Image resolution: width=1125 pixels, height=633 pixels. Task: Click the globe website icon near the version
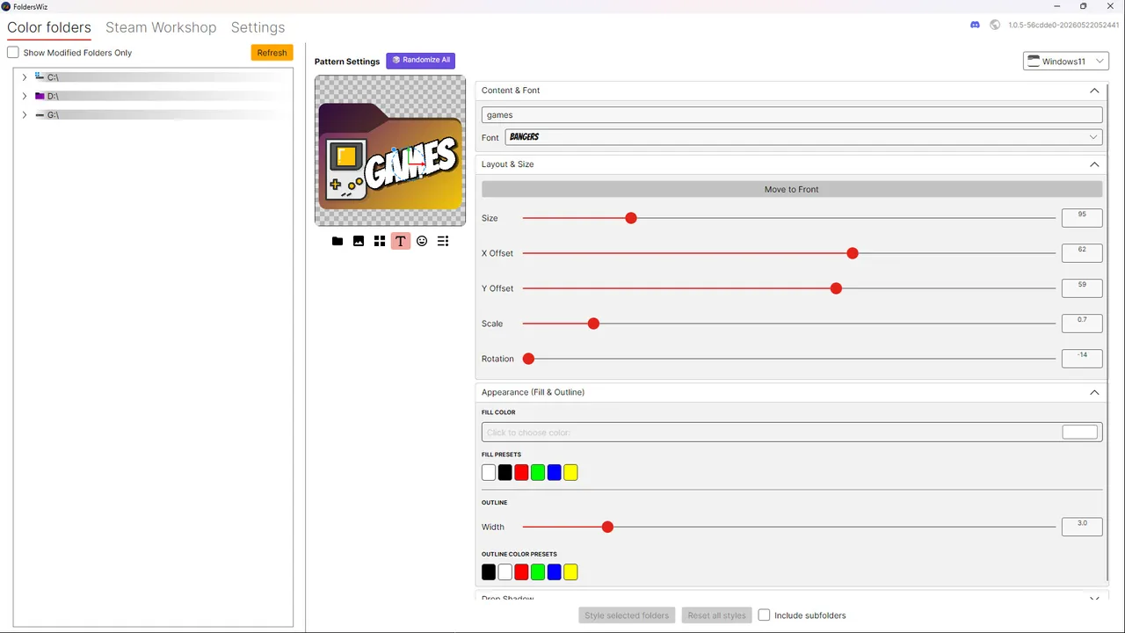[995, 25]
